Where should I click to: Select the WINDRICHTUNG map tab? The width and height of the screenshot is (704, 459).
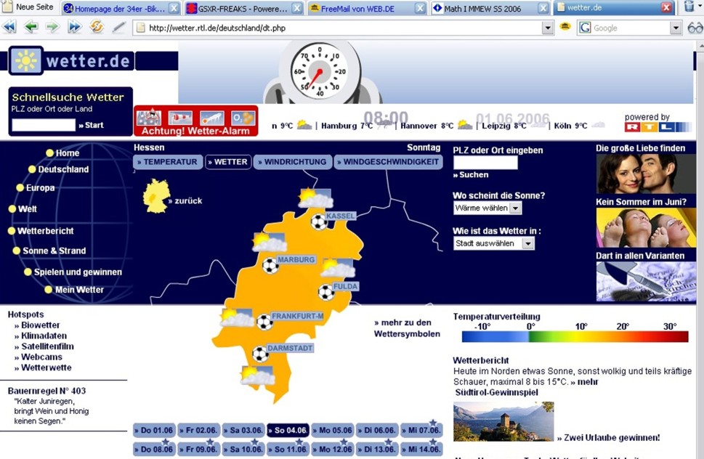[x=293, y=162]
